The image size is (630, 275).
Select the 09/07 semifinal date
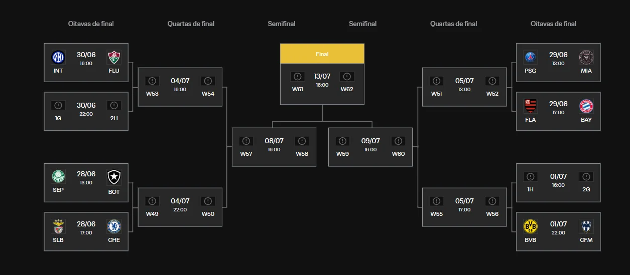370,141
